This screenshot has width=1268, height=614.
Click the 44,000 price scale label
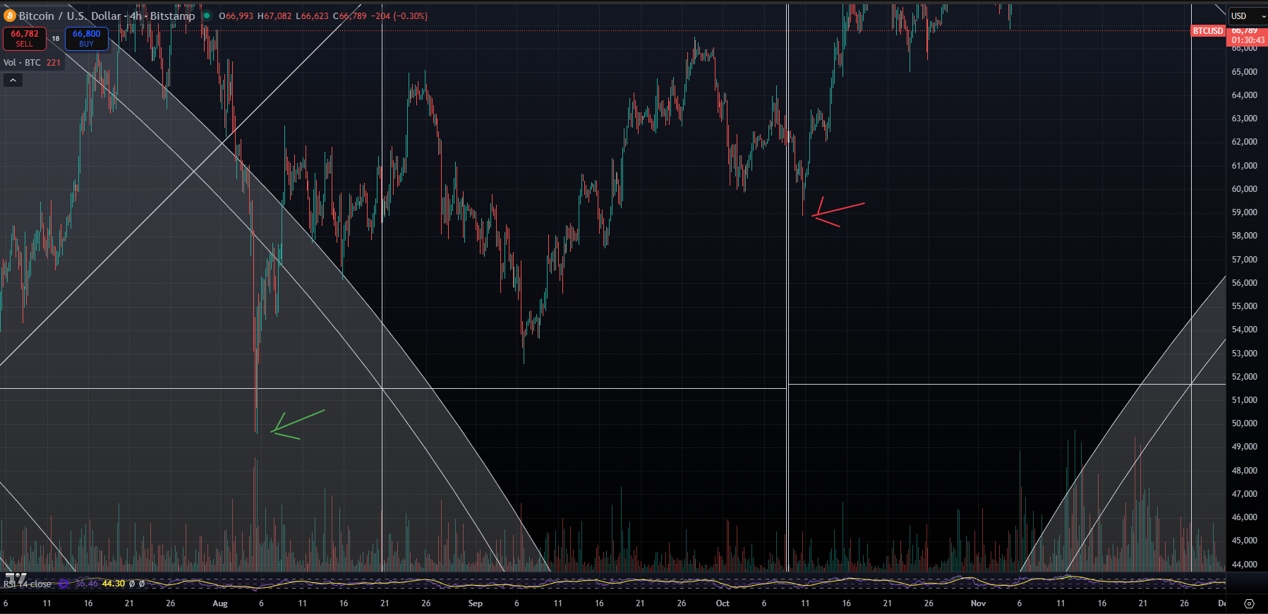tap(1245, 565)
